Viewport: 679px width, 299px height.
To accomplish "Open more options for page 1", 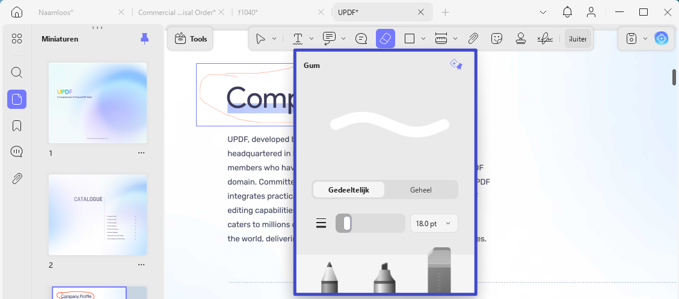I will pyautogui.click(x=141, y=153).
